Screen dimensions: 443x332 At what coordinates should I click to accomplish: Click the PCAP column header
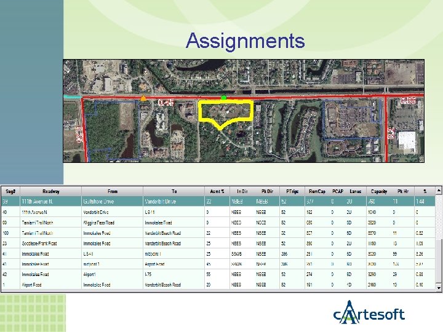point(338,191)
